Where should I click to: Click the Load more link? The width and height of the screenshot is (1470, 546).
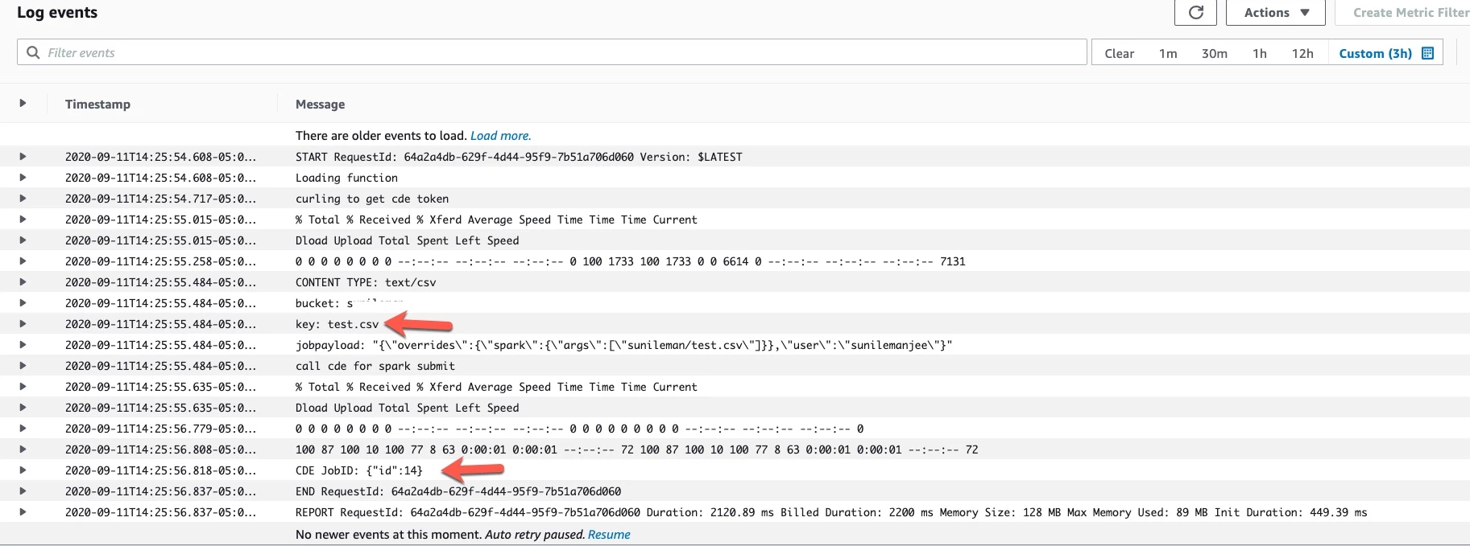500,135
